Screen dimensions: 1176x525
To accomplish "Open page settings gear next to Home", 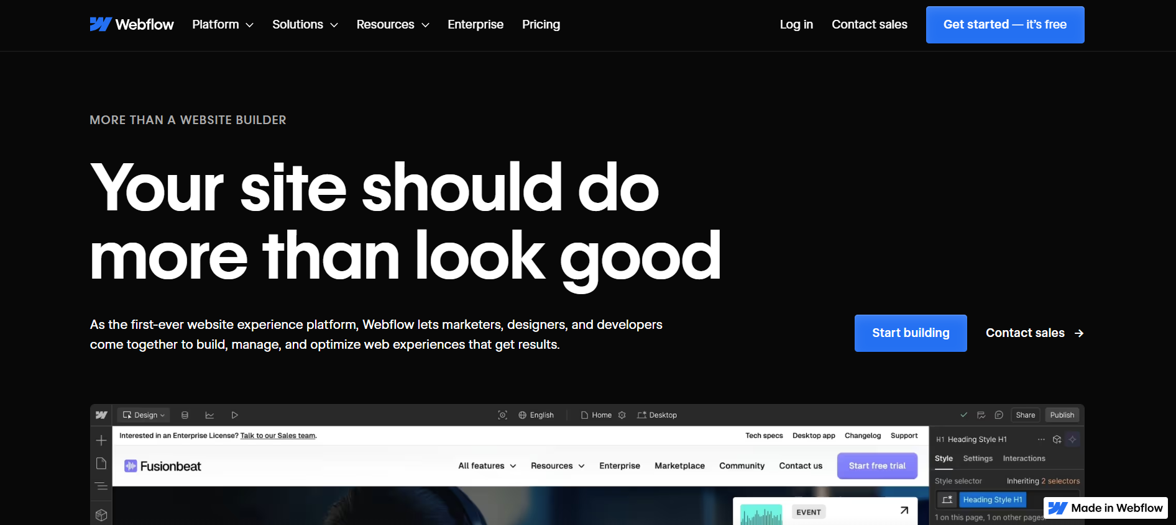I will click(622, 415).
